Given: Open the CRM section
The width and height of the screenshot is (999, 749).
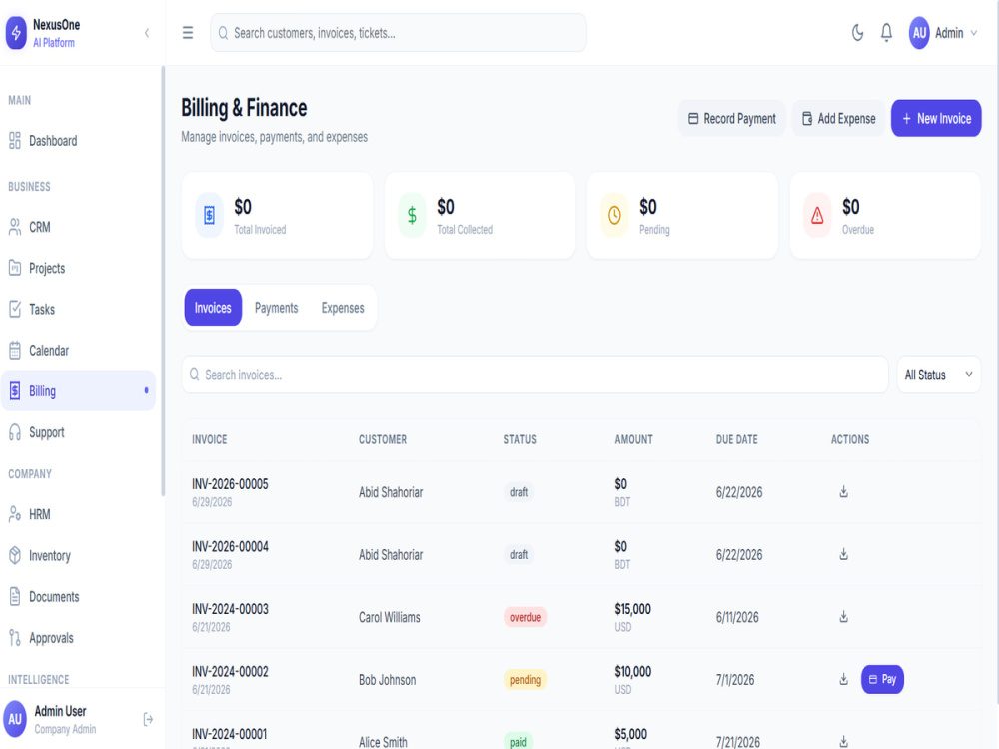Looking at the screenshot, I should click(x=78, y=227).
